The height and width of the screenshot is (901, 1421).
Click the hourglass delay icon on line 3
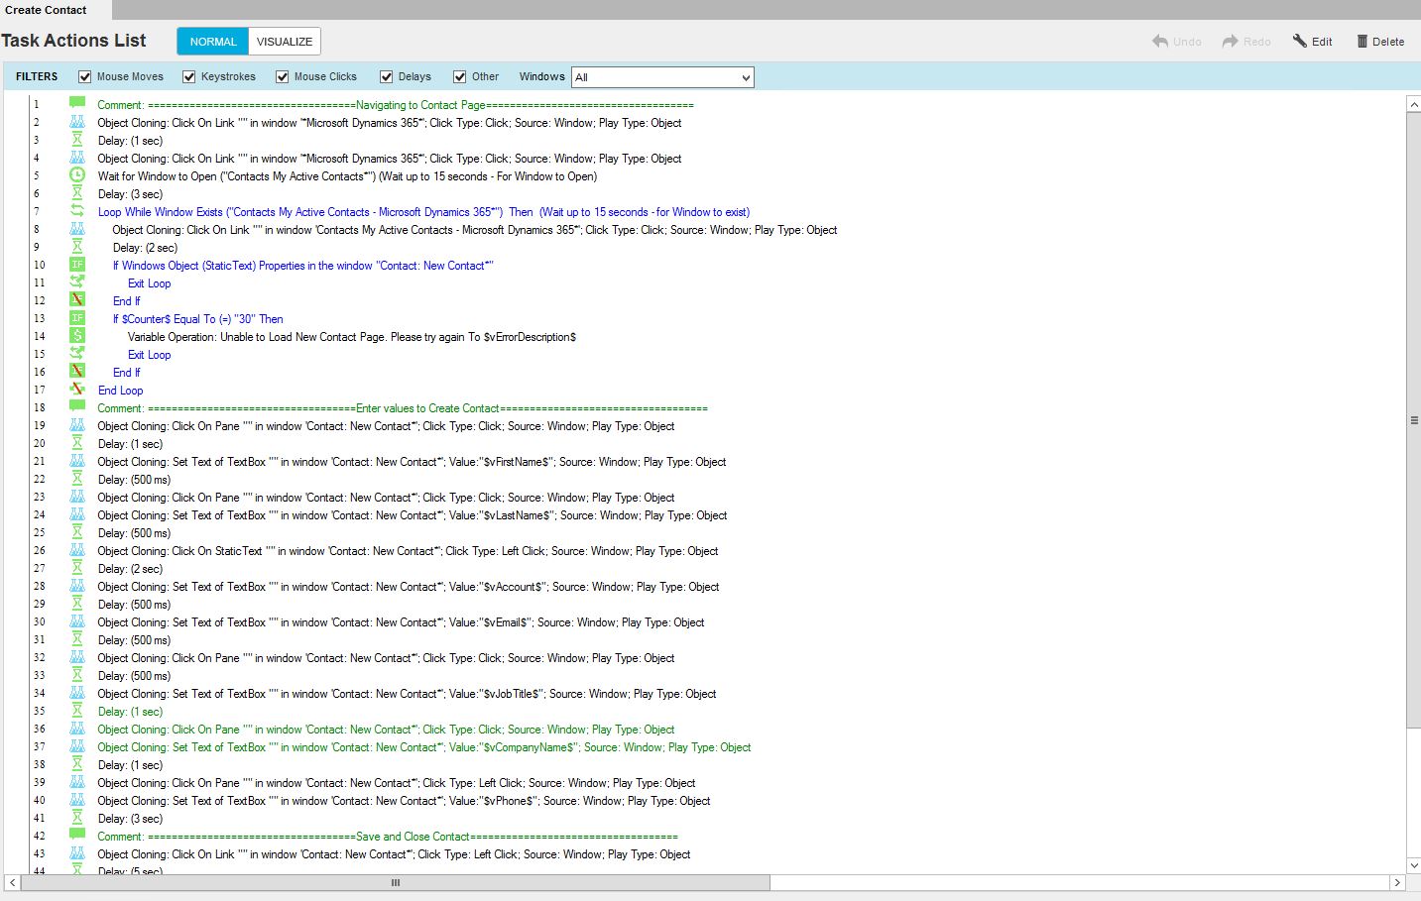pos(77,140)
